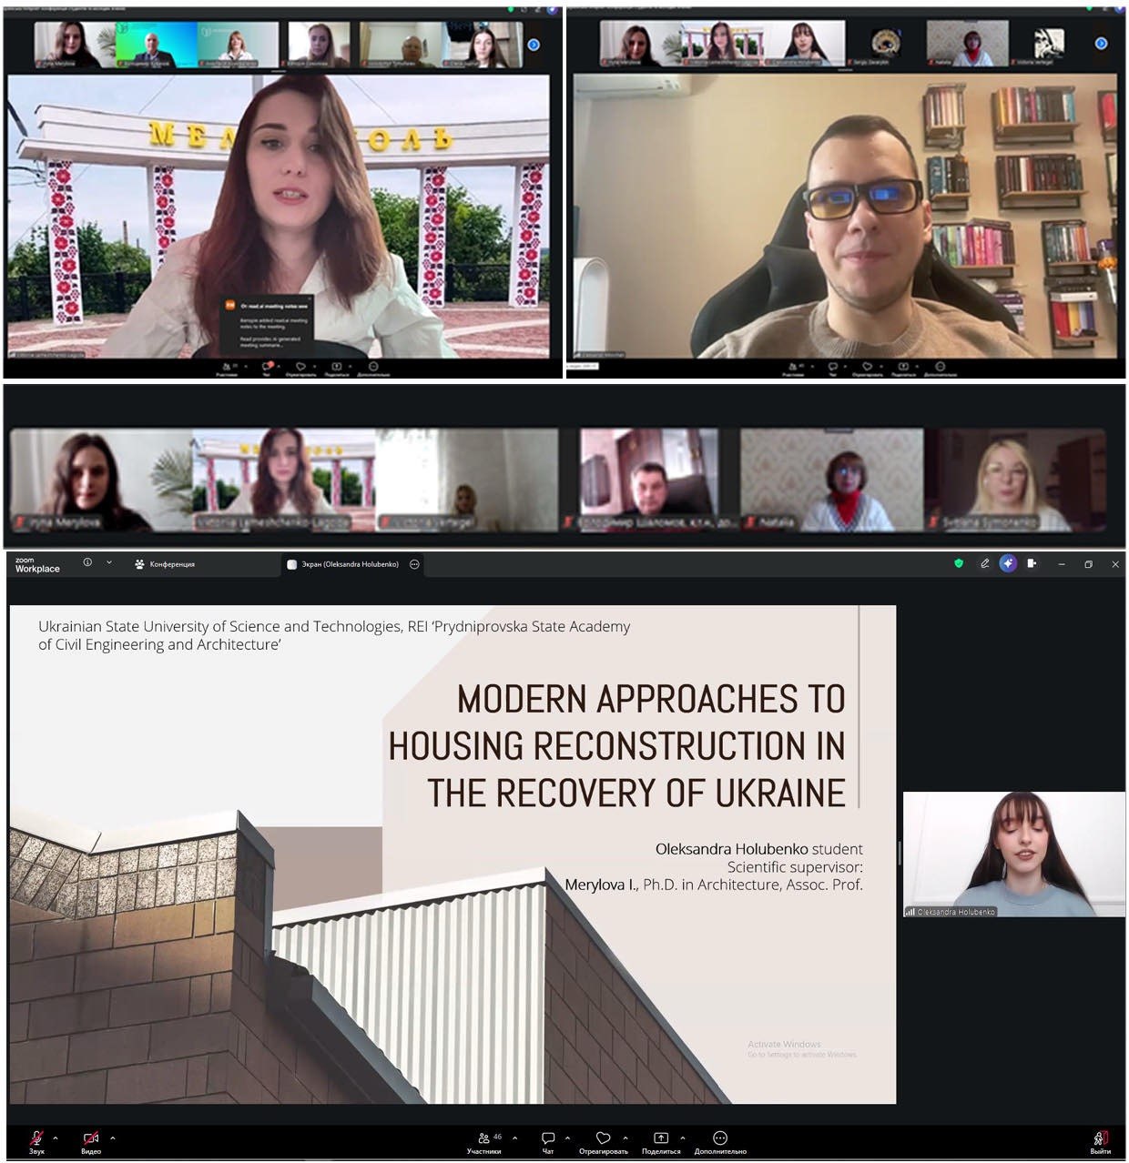Viewport: 1129px width, 1163px height.
Task: Open the Участники participants panel
Action: 483,1138
